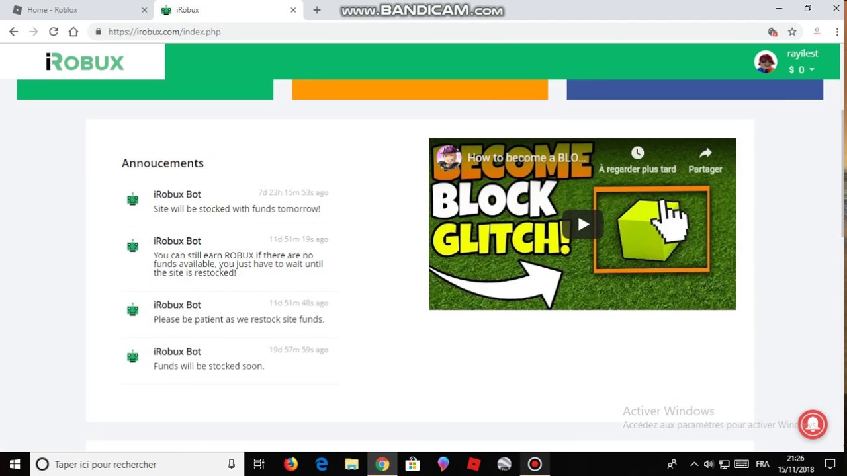Viewport: 847px width, 476px height.
Task: Click the '7d 23h 15m 53s ago' timestamp
Action: (x=293, y=193)
